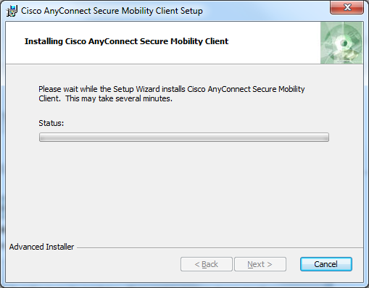Click the blank footer area left of Back
Image resolution: width=369 pixels, height=288 pixels.
coord(93,264)
